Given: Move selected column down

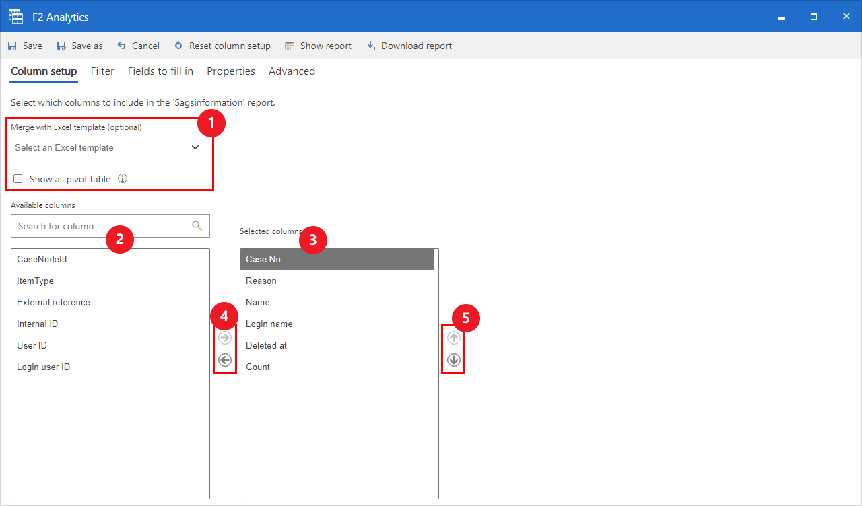Looking at the screenshot, I should (x=454, y=360).
